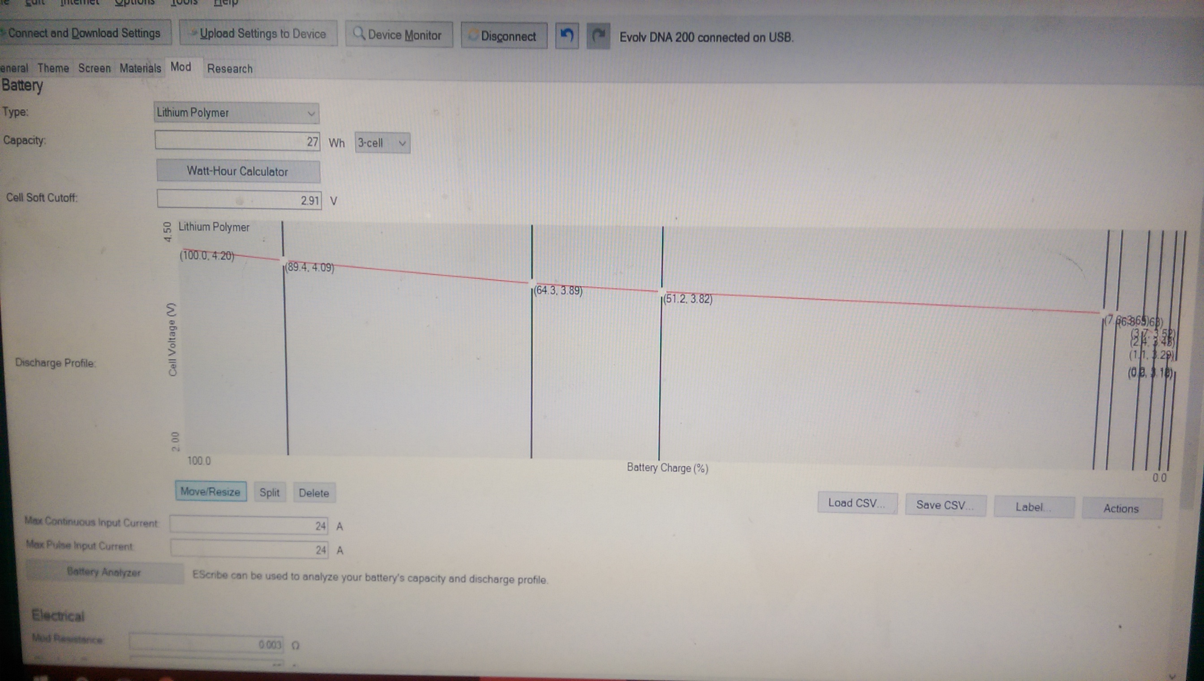Open the Theme tab
Screen dimensions: 1204x681
[53, 68]
